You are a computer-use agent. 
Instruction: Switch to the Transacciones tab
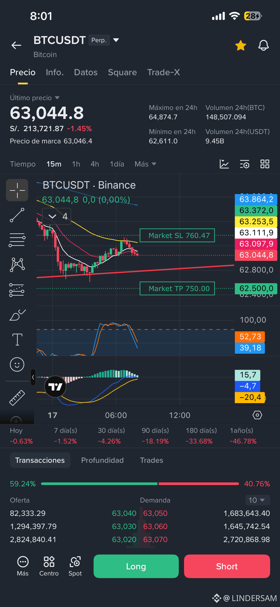(x=40, y=460)
